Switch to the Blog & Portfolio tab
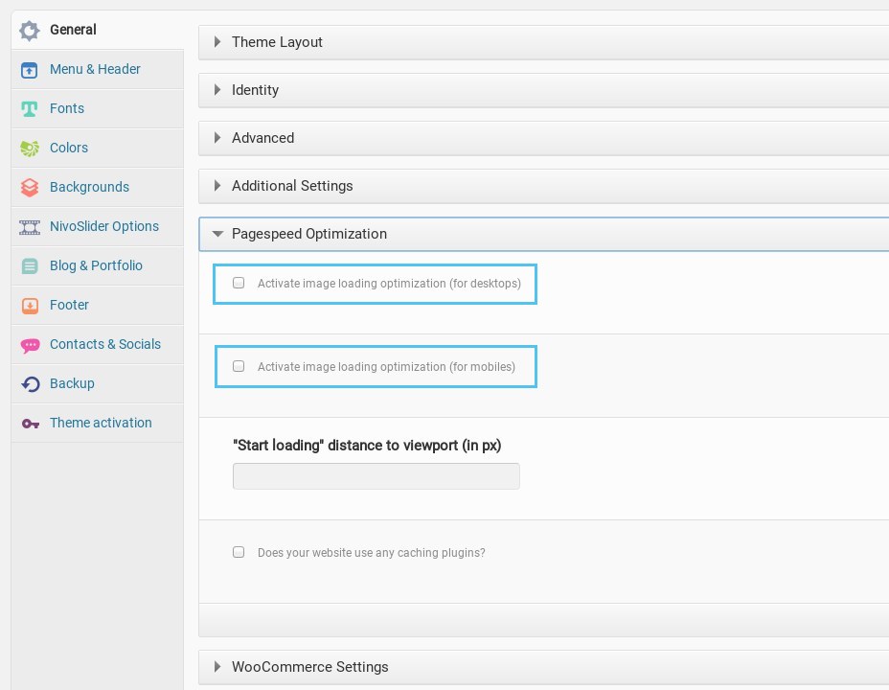Image resolution: width=889 pixels, height=690 pixels. coord(96,265)
